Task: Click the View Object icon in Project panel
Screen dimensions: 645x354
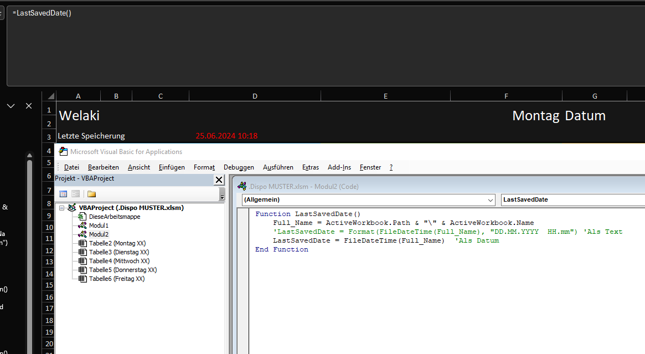Action: pyautogui.click(x=76, y=194)
